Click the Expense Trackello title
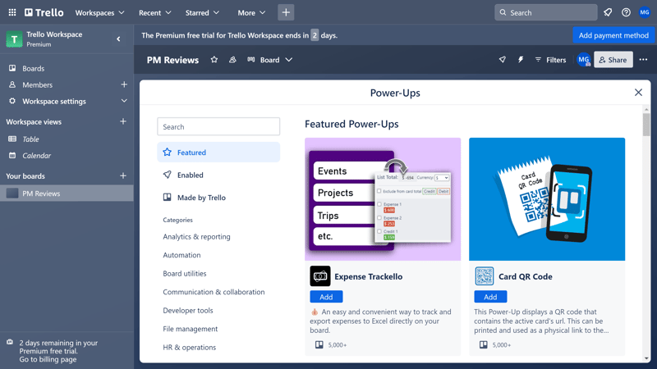The image size is (657, 369). (x=368, y=276)
